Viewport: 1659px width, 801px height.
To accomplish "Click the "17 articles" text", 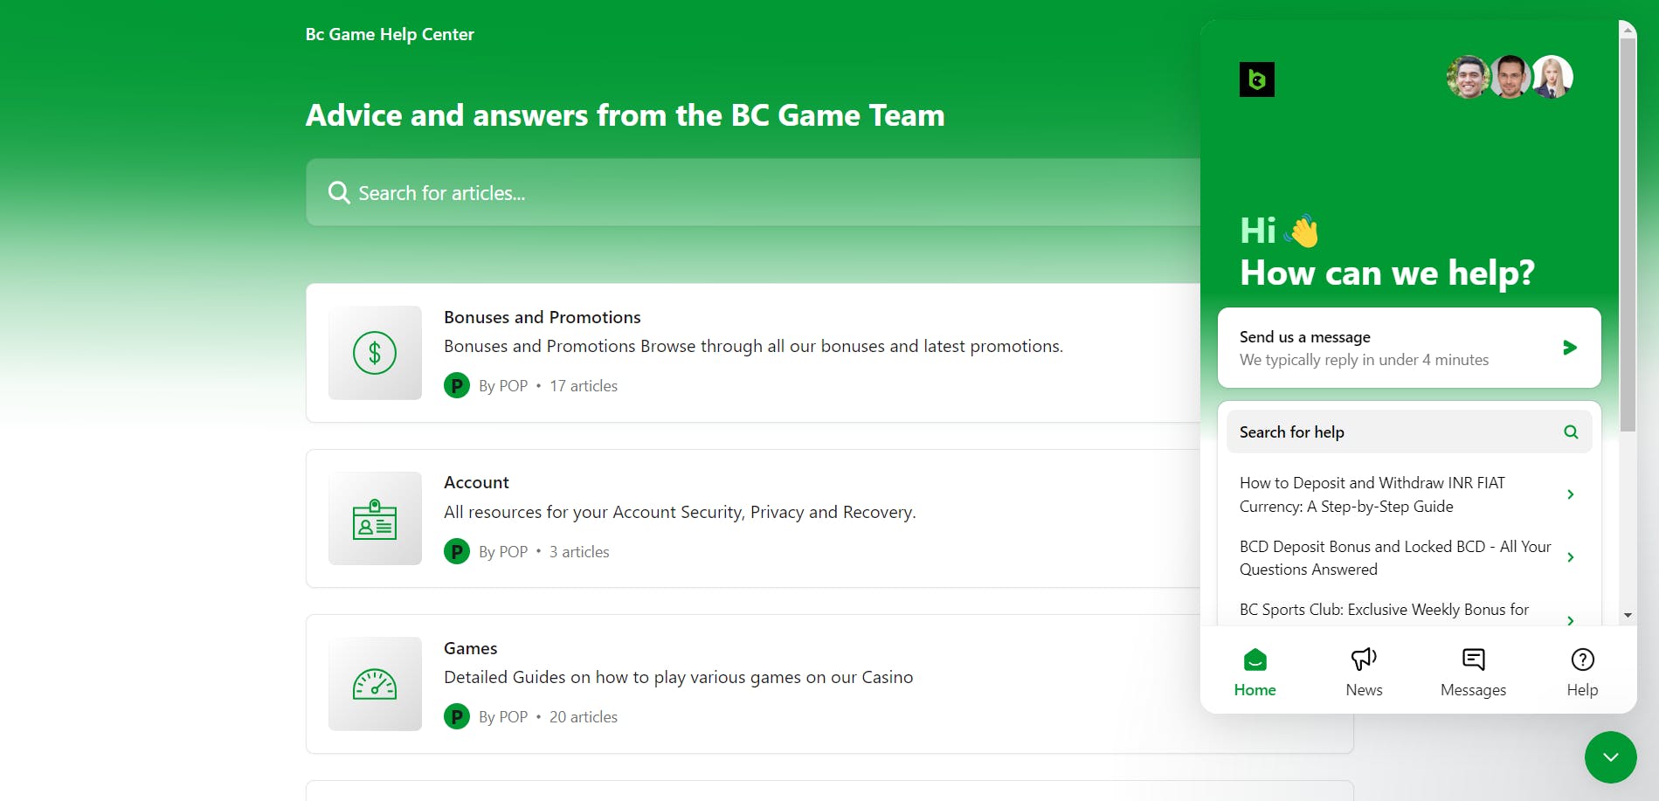I will tap(584, 385).
